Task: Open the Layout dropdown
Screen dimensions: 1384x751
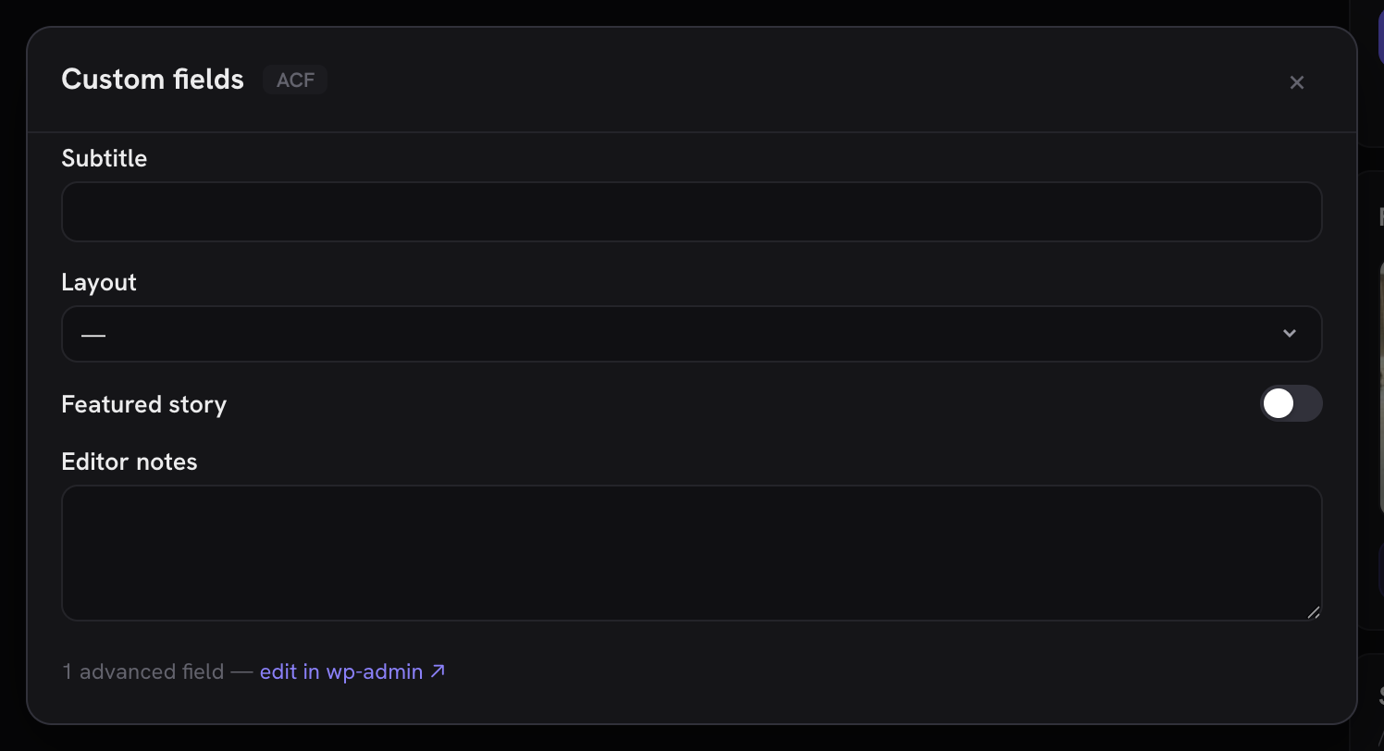Action: pos(692,334)
